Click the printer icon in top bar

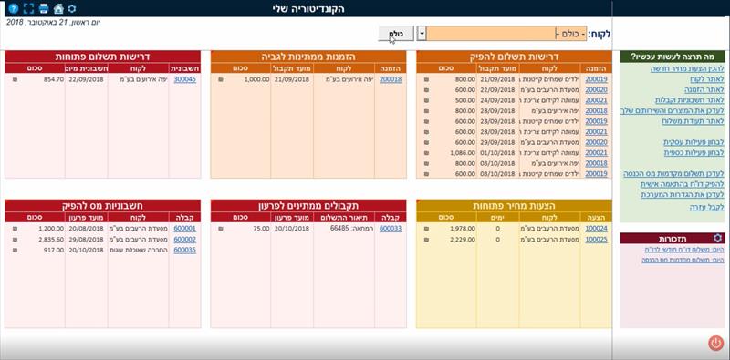pos(44,8)
